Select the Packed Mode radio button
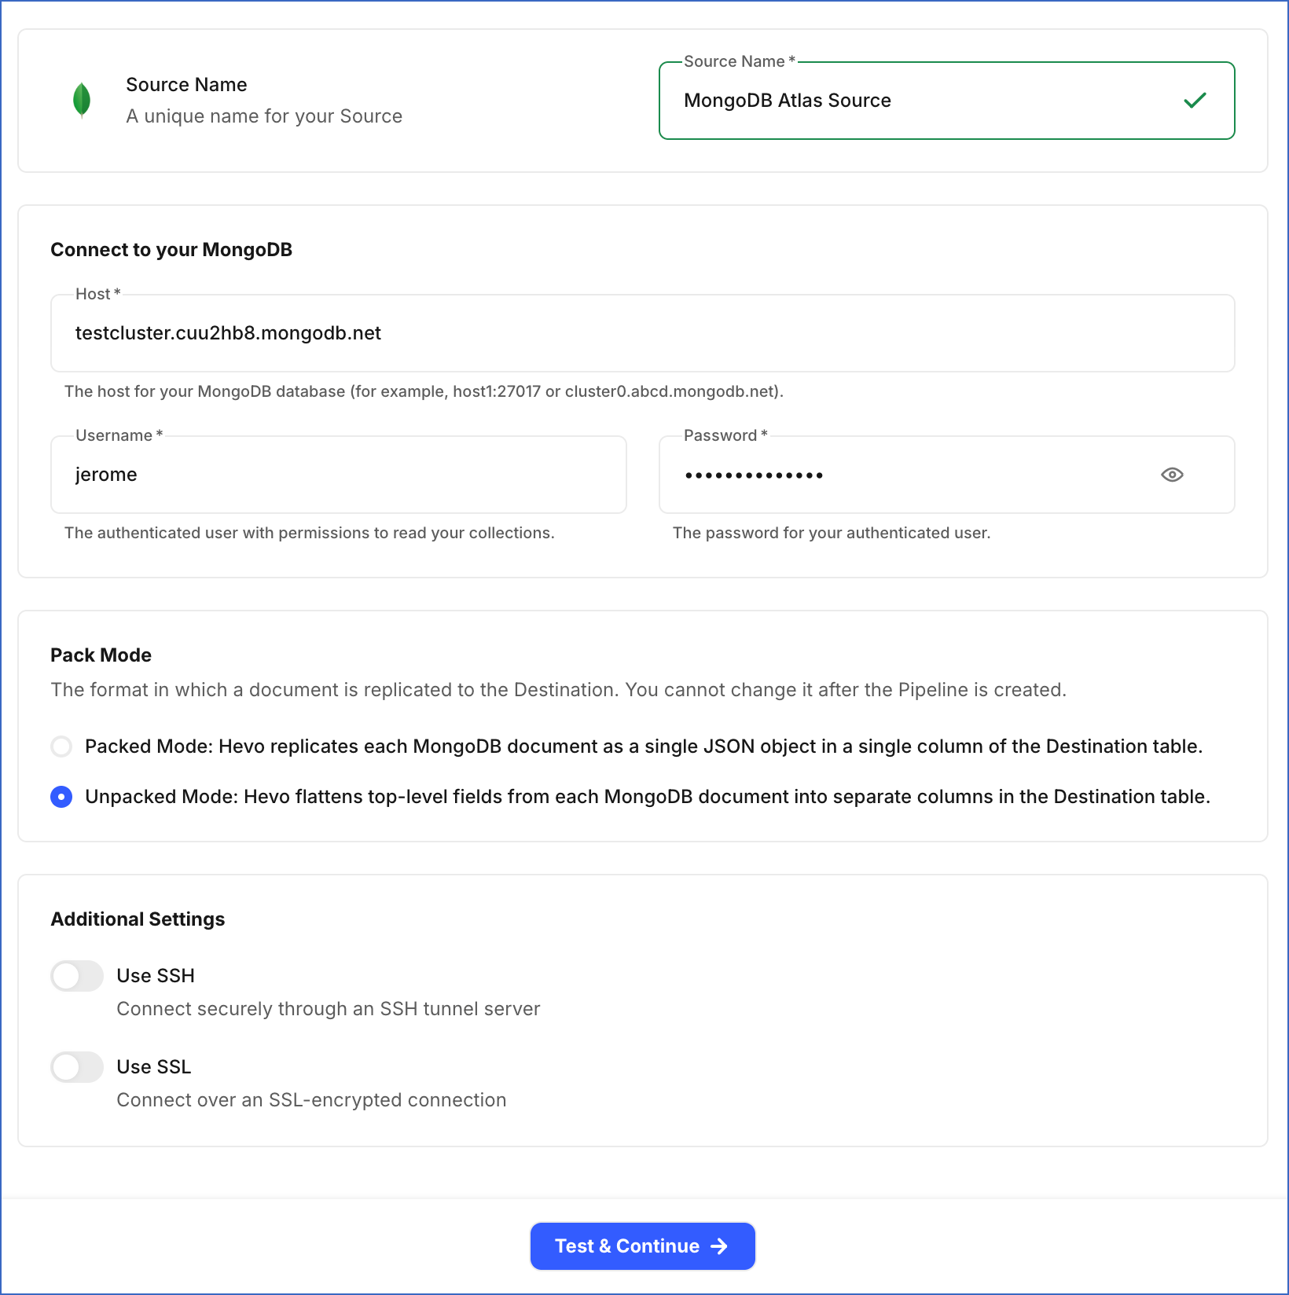The height and width of the screenshot is (1295, 1289). tap(61, 747)
